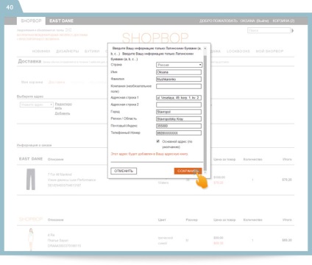Screen dimensions: 312x265
Task: Open the ДИЗАЙНЕРЫ navigation menu
Action: point(68,52)
